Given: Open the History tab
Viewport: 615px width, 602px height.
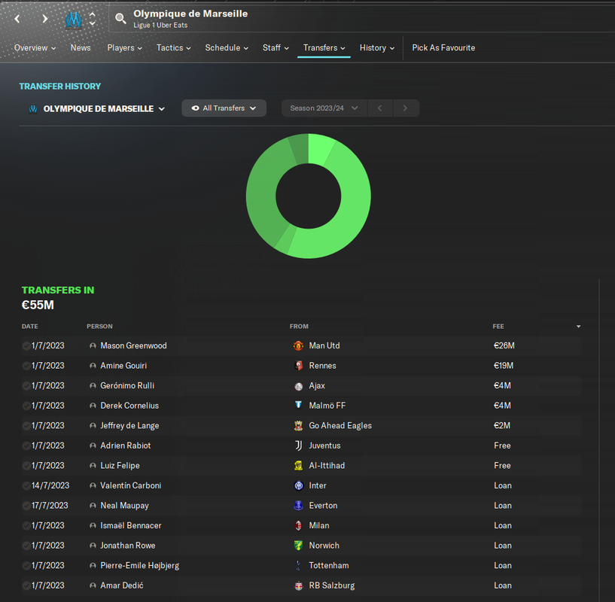Looking at the screenshot, I should 377,48.
